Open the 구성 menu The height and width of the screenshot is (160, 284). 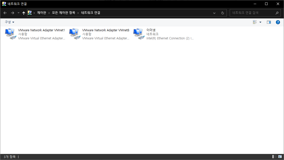click(9, 22)
